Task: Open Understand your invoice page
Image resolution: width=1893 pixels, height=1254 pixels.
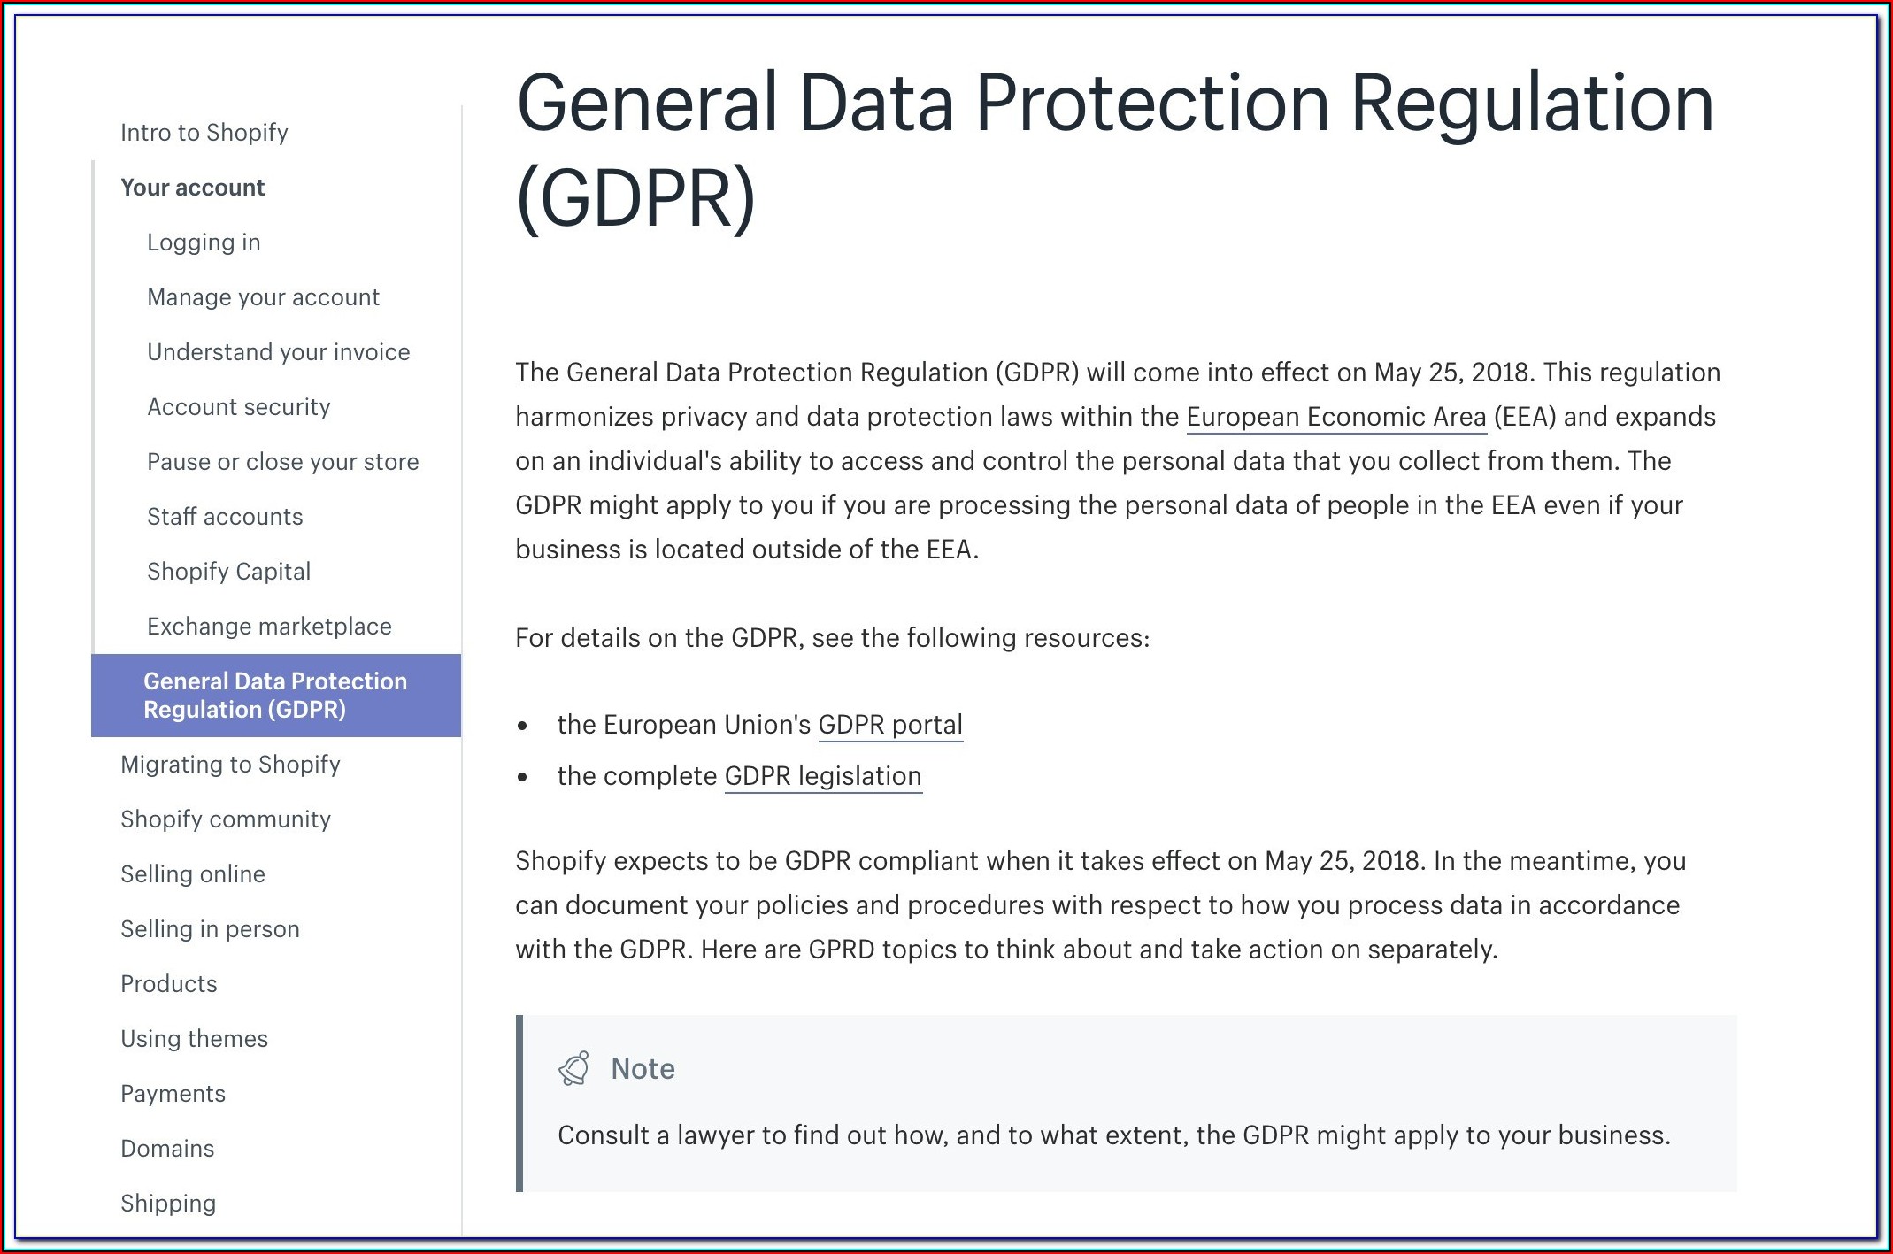Action: coord(278,352)
